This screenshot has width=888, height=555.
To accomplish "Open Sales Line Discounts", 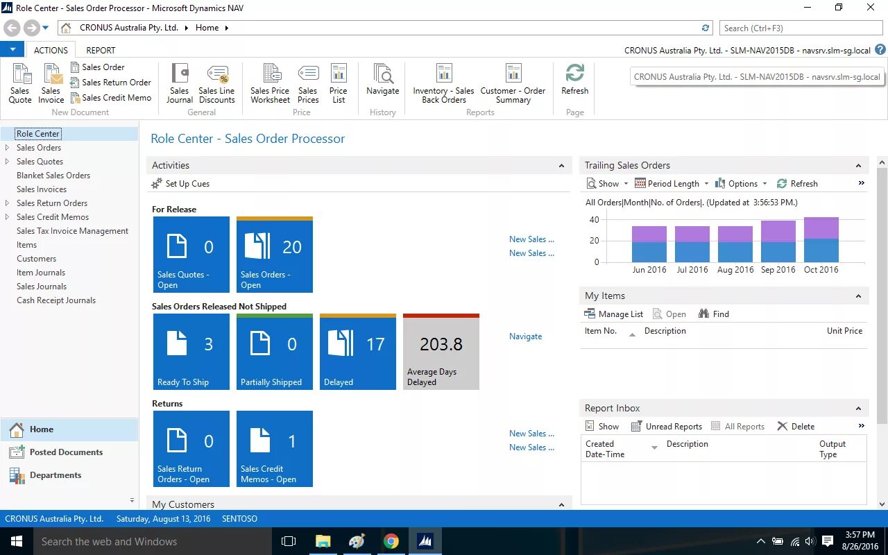I will point(217,84).
